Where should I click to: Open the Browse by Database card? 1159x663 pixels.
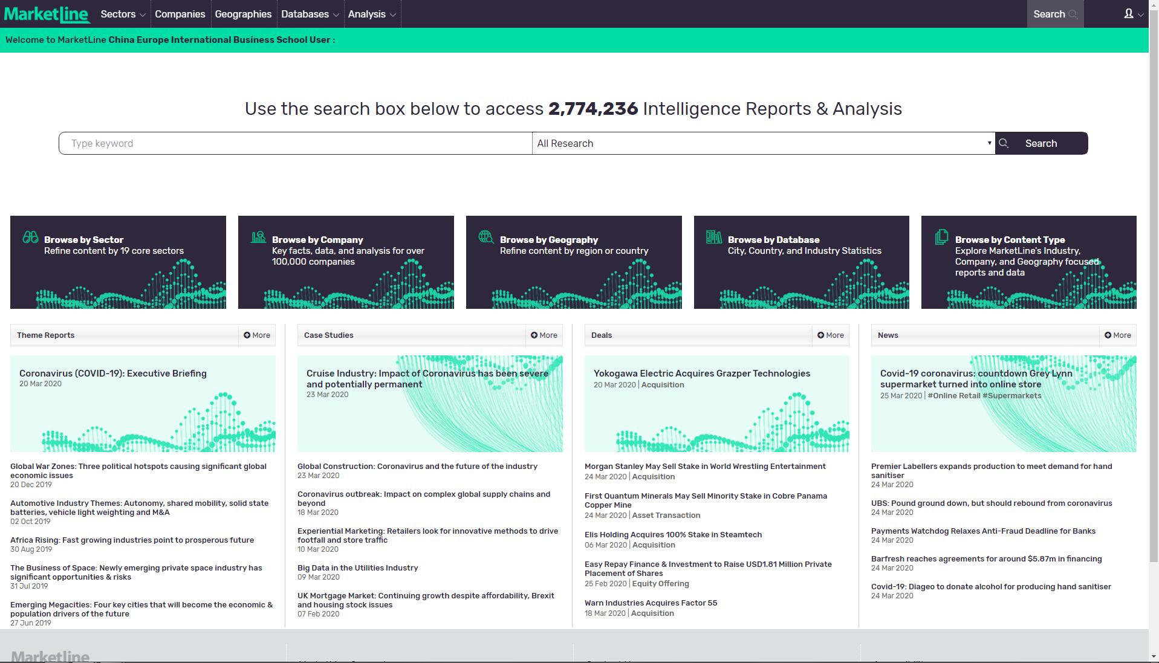(x=802, y=262)
